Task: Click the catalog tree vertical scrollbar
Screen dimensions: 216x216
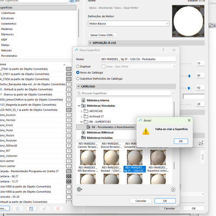Action: (174, 109)
